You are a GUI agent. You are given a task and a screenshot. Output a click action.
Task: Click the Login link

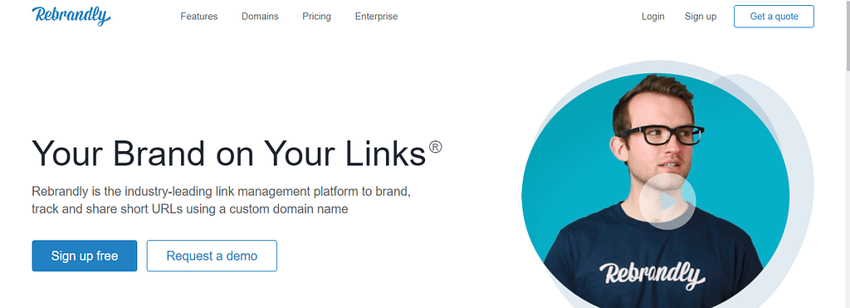653,17
